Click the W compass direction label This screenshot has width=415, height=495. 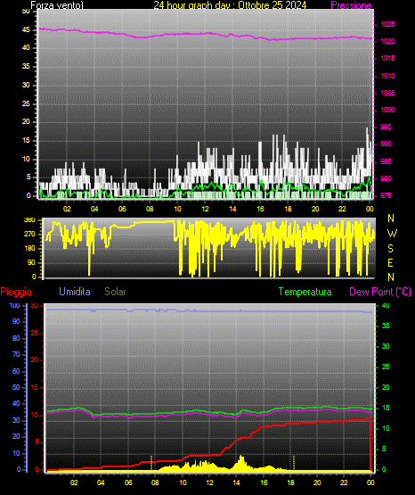tap(392, 234)
